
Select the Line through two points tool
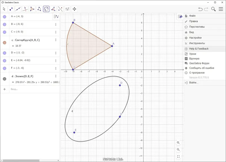point(18,9)
